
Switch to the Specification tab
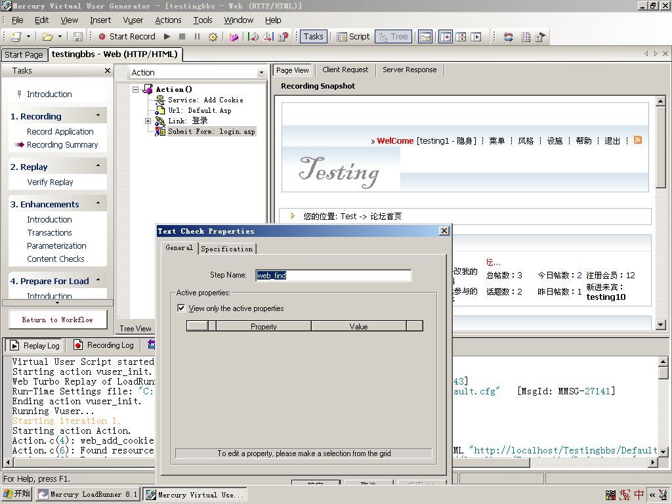(x=226, y=249)
